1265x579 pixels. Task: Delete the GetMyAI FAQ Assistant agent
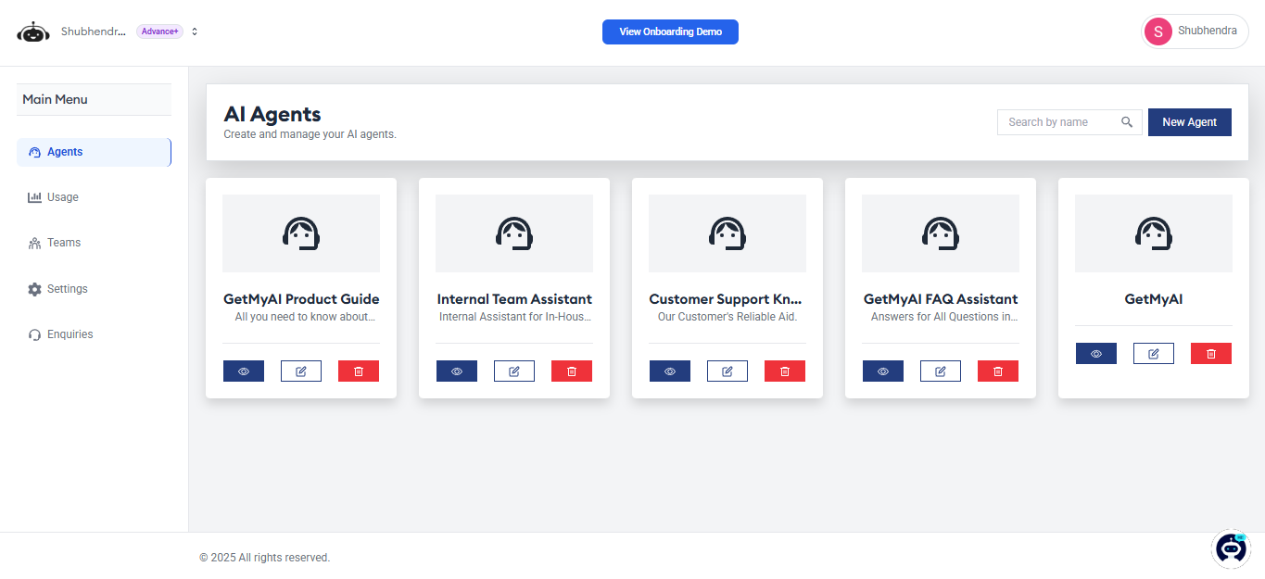[998, 371]
